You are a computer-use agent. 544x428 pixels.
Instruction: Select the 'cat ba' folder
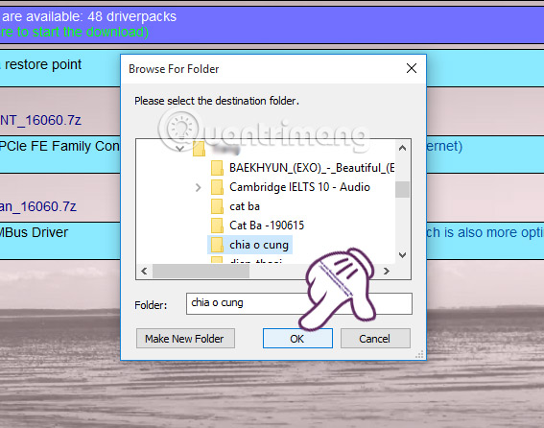(235, 206)
